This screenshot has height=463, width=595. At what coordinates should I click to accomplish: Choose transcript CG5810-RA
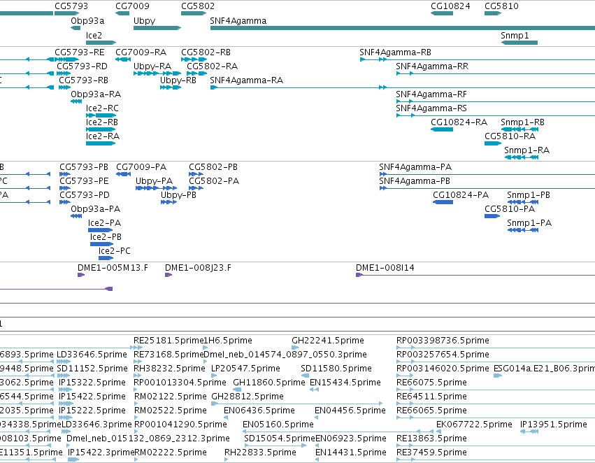(510, 136)
